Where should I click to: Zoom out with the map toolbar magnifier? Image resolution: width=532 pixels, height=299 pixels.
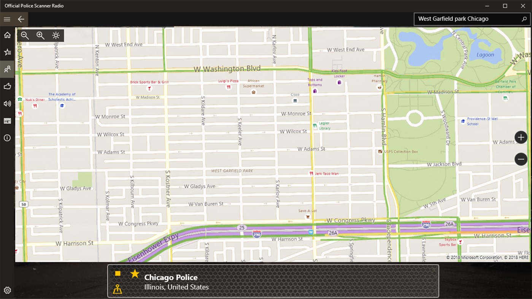pos(24,35)
